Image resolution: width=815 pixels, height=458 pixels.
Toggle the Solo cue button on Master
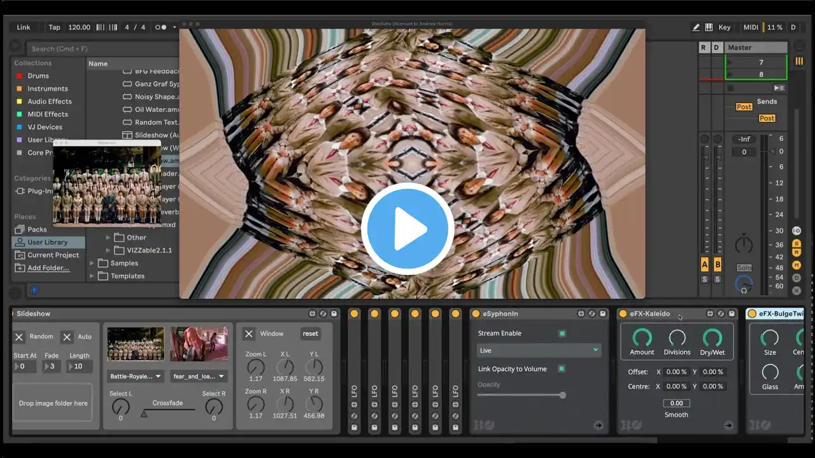744,268
